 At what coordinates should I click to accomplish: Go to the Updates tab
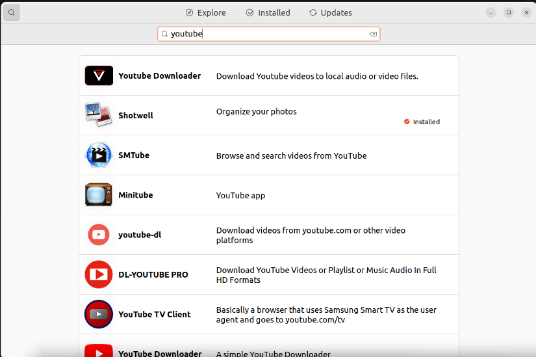pyautogui.click(x=330, y=12)
